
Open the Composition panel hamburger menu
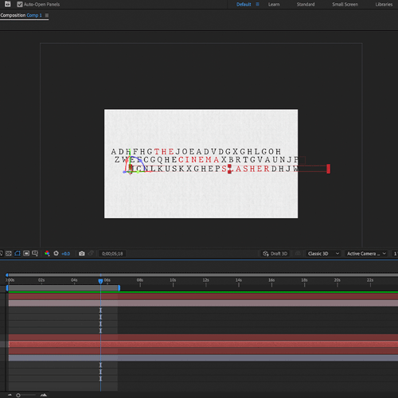coord(47,15)
